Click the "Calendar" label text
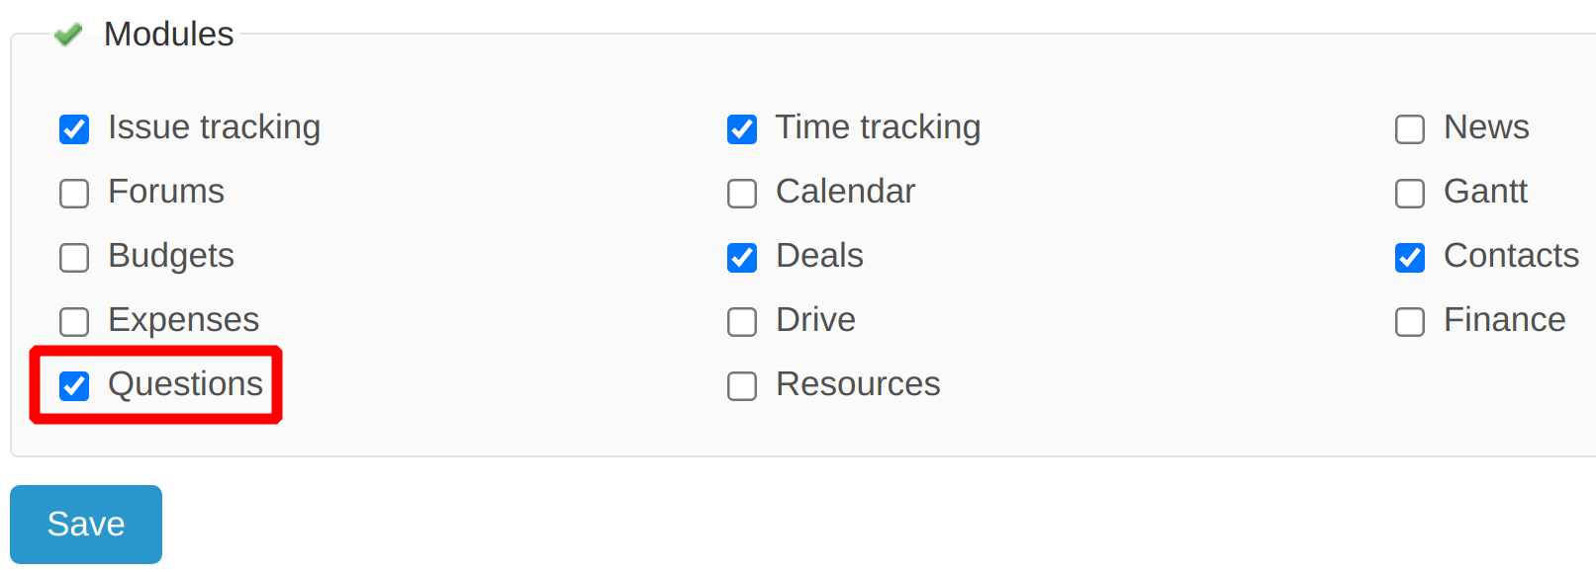This screenshot has height=572, width=1596. coord(845,192)
